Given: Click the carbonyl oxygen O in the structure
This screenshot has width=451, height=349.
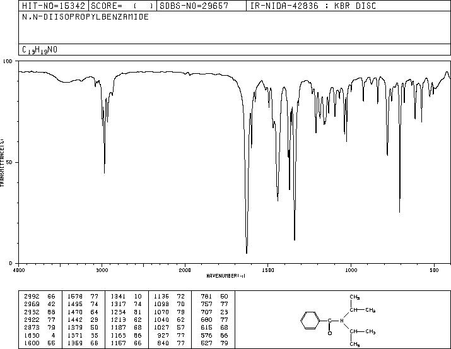Looking at the screenshot, I should pos(330,333).
